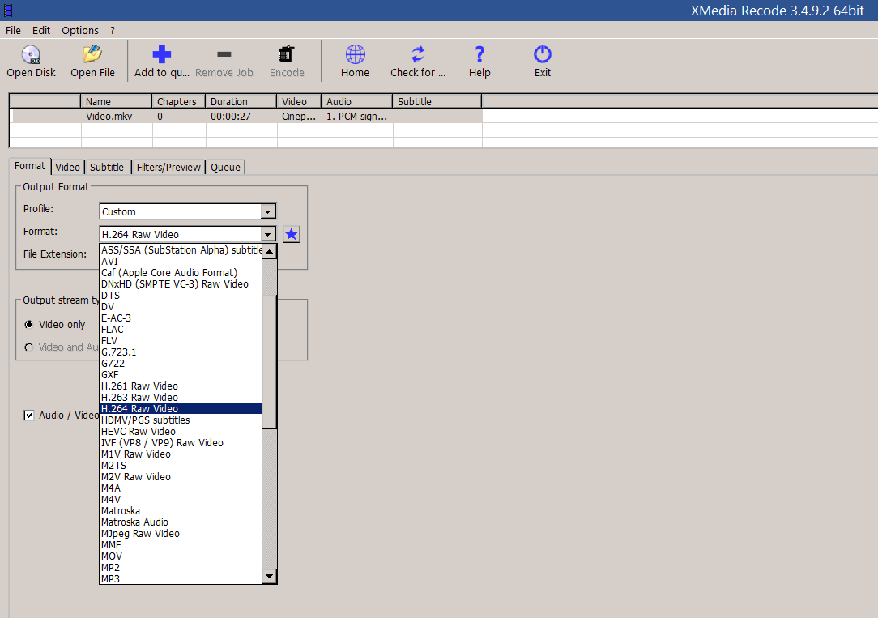Click the Subtitle column header in file list

point(437,102)
